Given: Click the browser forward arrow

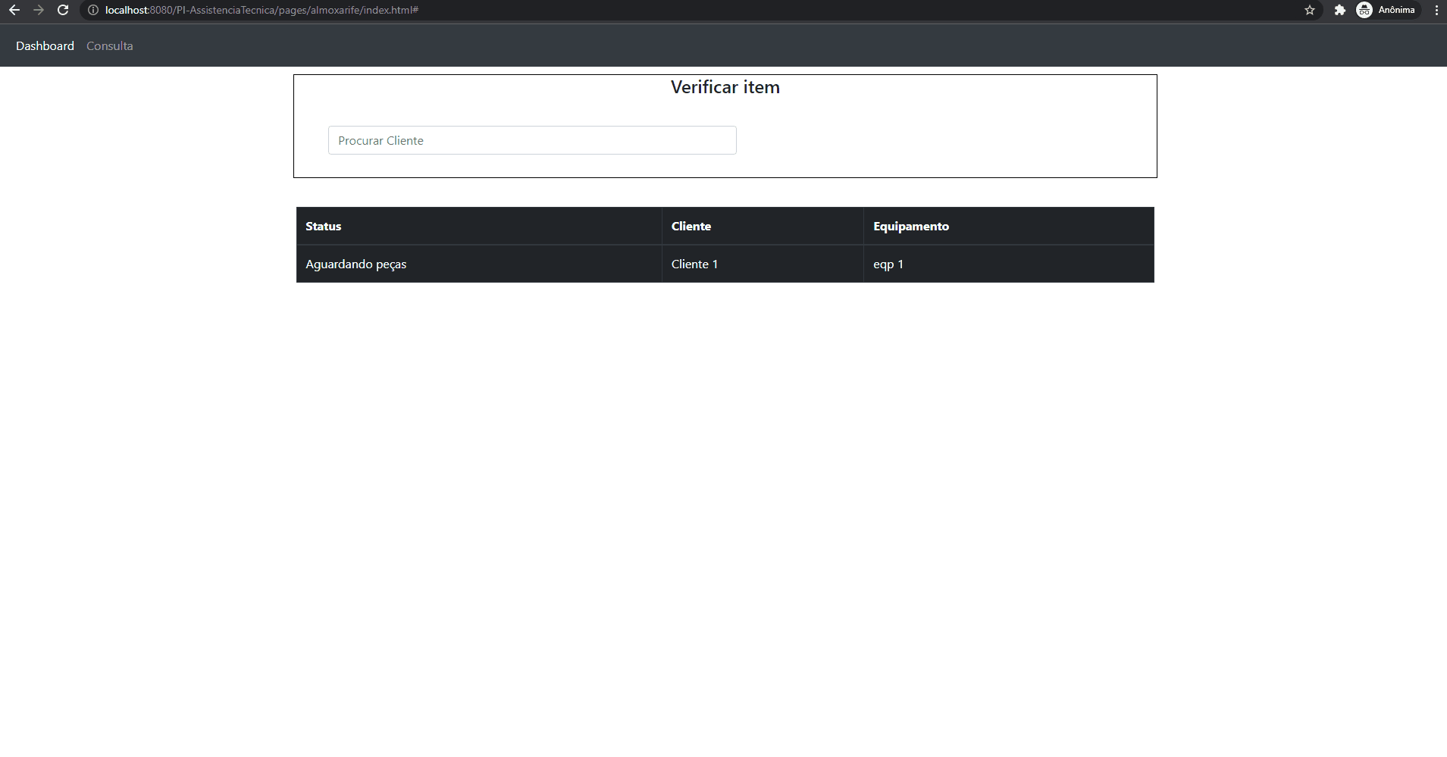Looking at the screenshot, I should click(39, 10).
